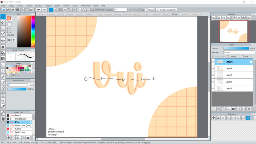Click the Key button
Image resolution: width=256 pixels, height=144 pixels.
pyautogui.click(x=142, y=10)
